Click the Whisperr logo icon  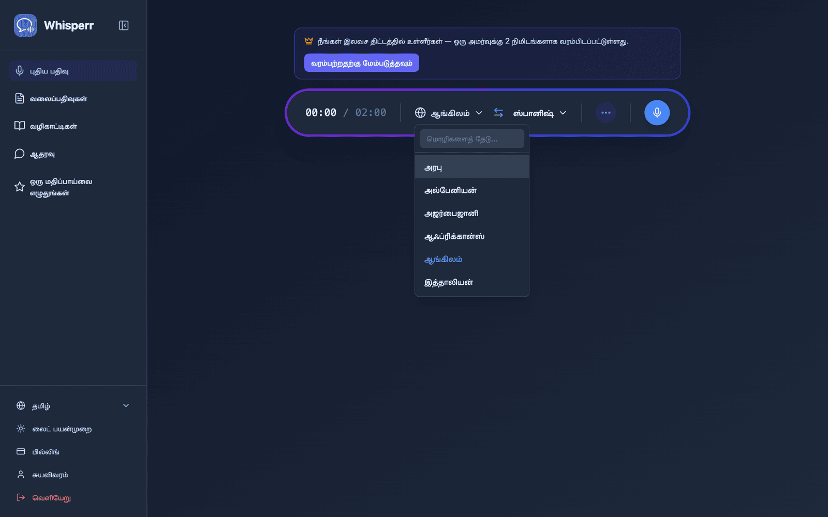pos(25,25)
